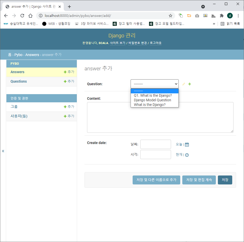Screen dimensions: 244x242
Task: Focus the 날짜 date input field
Action: point(156,144)
